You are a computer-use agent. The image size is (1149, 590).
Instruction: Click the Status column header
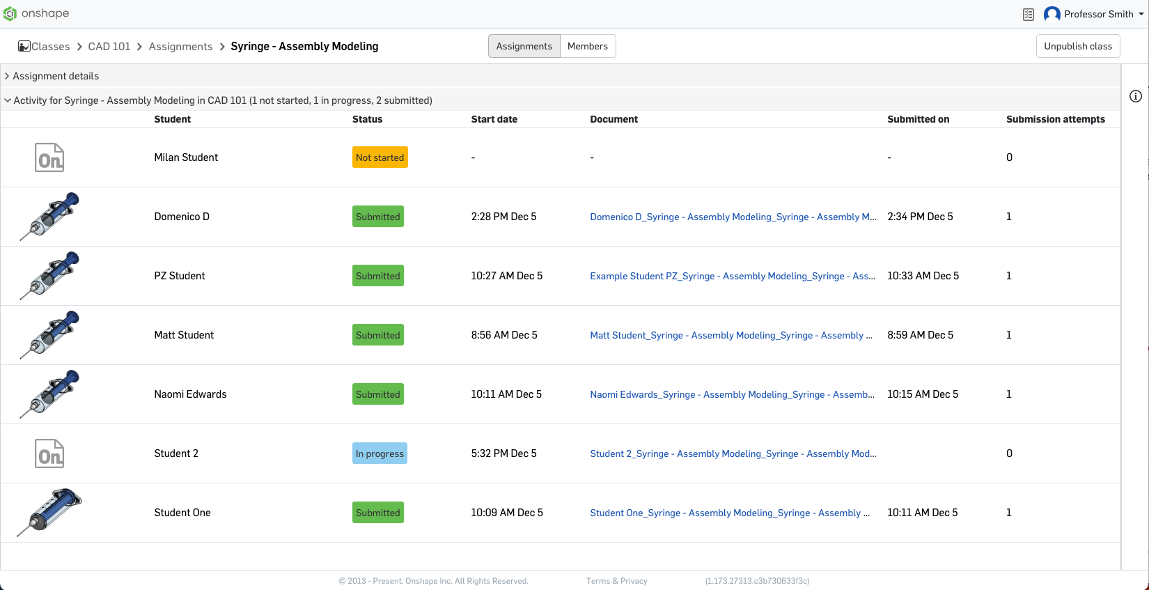(x=367, y=119)
